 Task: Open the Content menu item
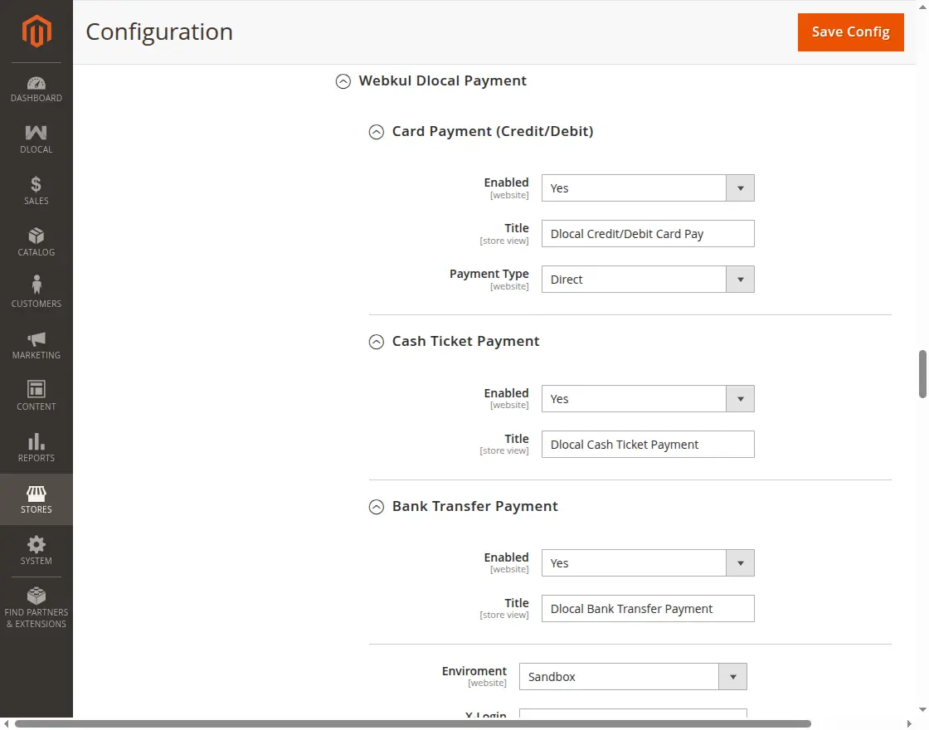(x=36, y=396)
